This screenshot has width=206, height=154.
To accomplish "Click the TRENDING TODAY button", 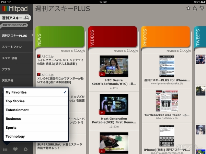I will [x=14, y=25].
